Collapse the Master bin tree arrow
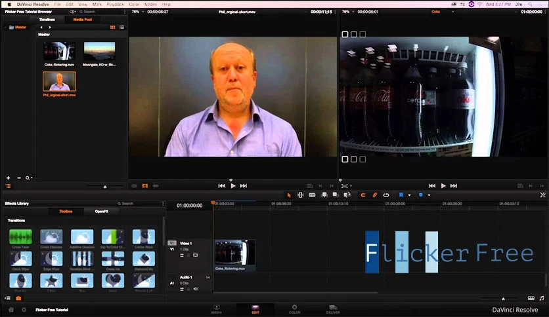The image size is (549, 317). pos(5,28)
